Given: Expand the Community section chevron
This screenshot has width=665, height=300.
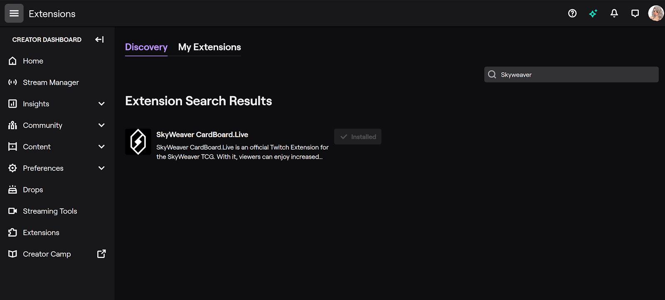Looking at the screenshot, I should coord(101,125).
